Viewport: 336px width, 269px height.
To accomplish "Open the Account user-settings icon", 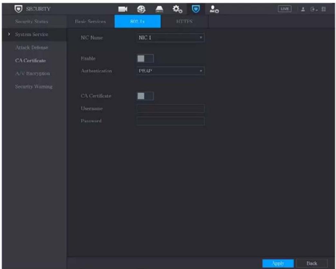I will 214,9.
